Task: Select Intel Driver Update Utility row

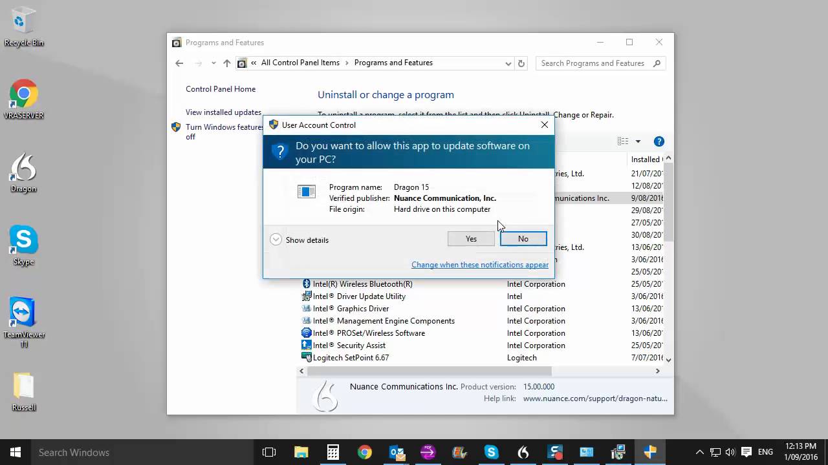Action: tap(483, 296)
